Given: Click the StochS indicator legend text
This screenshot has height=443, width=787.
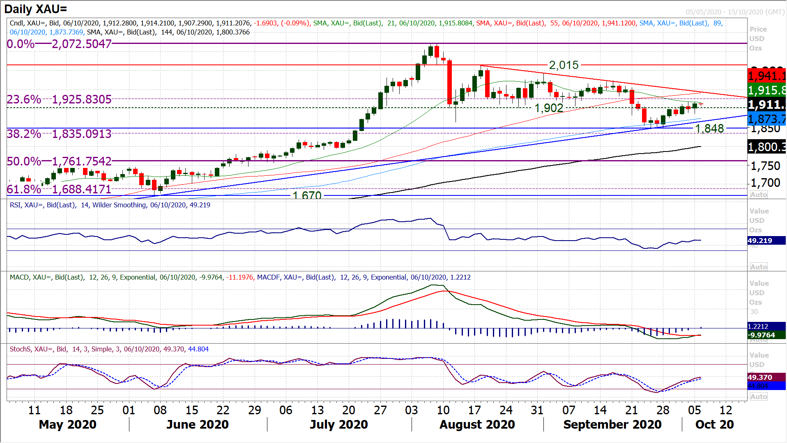Looking at the screenshot, I should [109, 349].
